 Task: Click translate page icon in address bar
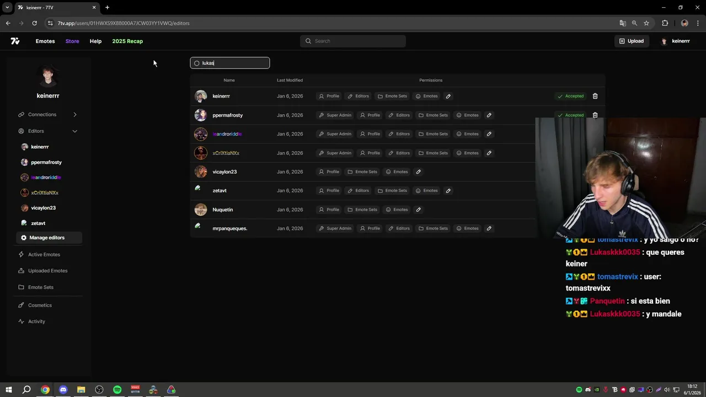click(x=623, y=23)
